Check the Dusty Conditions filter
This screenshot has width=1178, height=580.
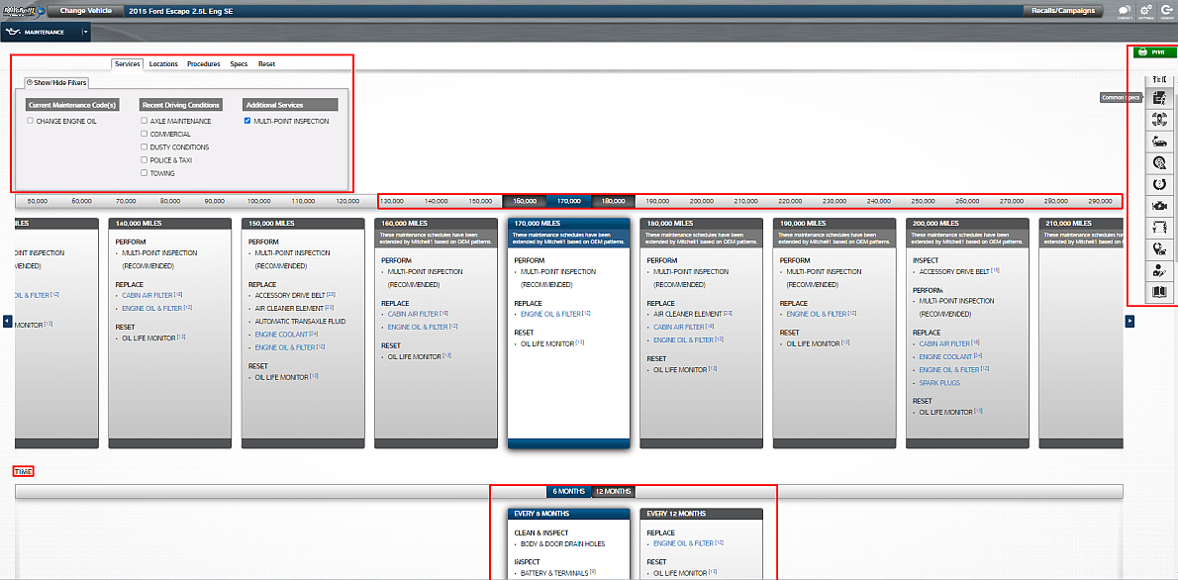[145, 146]
